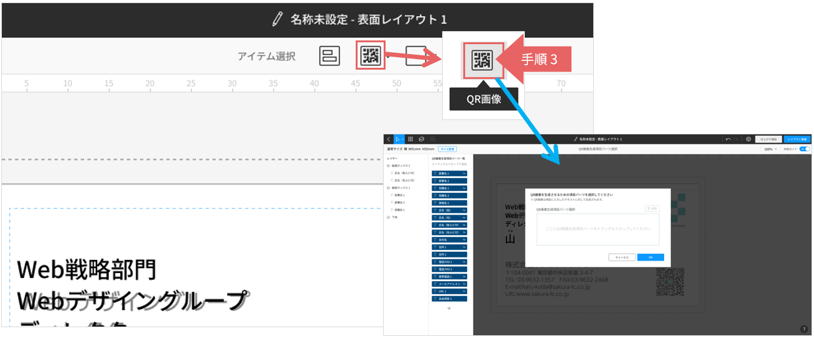Click the redo arrow in small editor

pos(737,139)
